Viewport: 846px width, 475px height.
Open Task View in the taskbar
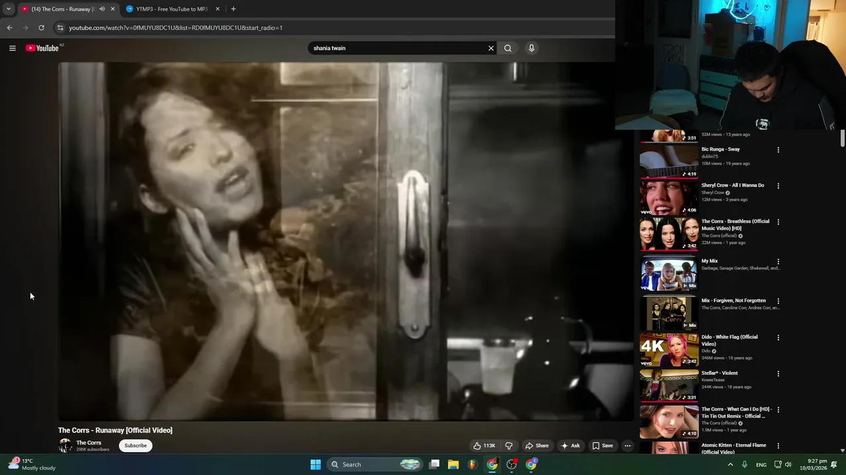[434, 464]
